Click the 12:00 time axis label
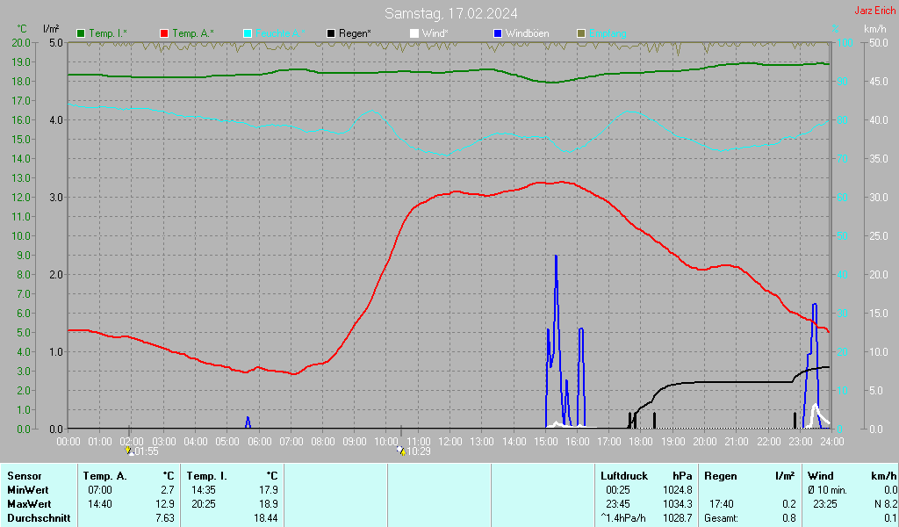899x527 pixels. click(x=450, y=441)
